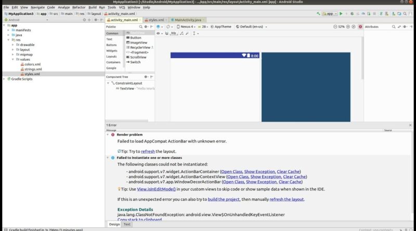Run the app with green play button
Screen dimensions: 416x231
pyautogui.click(x=341, y=13)
